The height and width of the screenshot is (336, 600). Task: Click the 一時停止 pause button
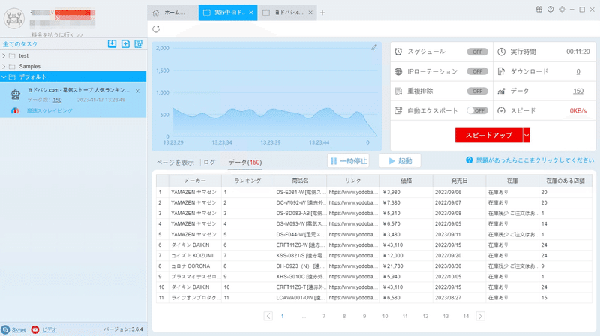349,161
